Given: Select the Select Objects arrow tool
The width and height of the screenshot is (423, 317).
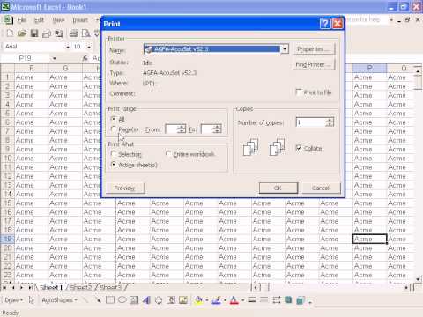Looking at the screenshot, I should pyautogui.click(x=31, y=300).
